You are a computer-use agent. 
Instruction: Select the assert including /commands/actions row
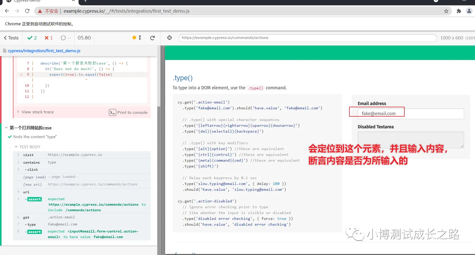[x=82, y=204]
